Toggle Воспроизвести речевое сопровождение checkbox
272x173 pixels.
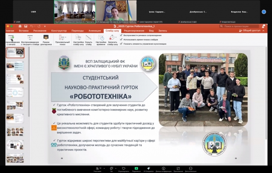(121, 35)
